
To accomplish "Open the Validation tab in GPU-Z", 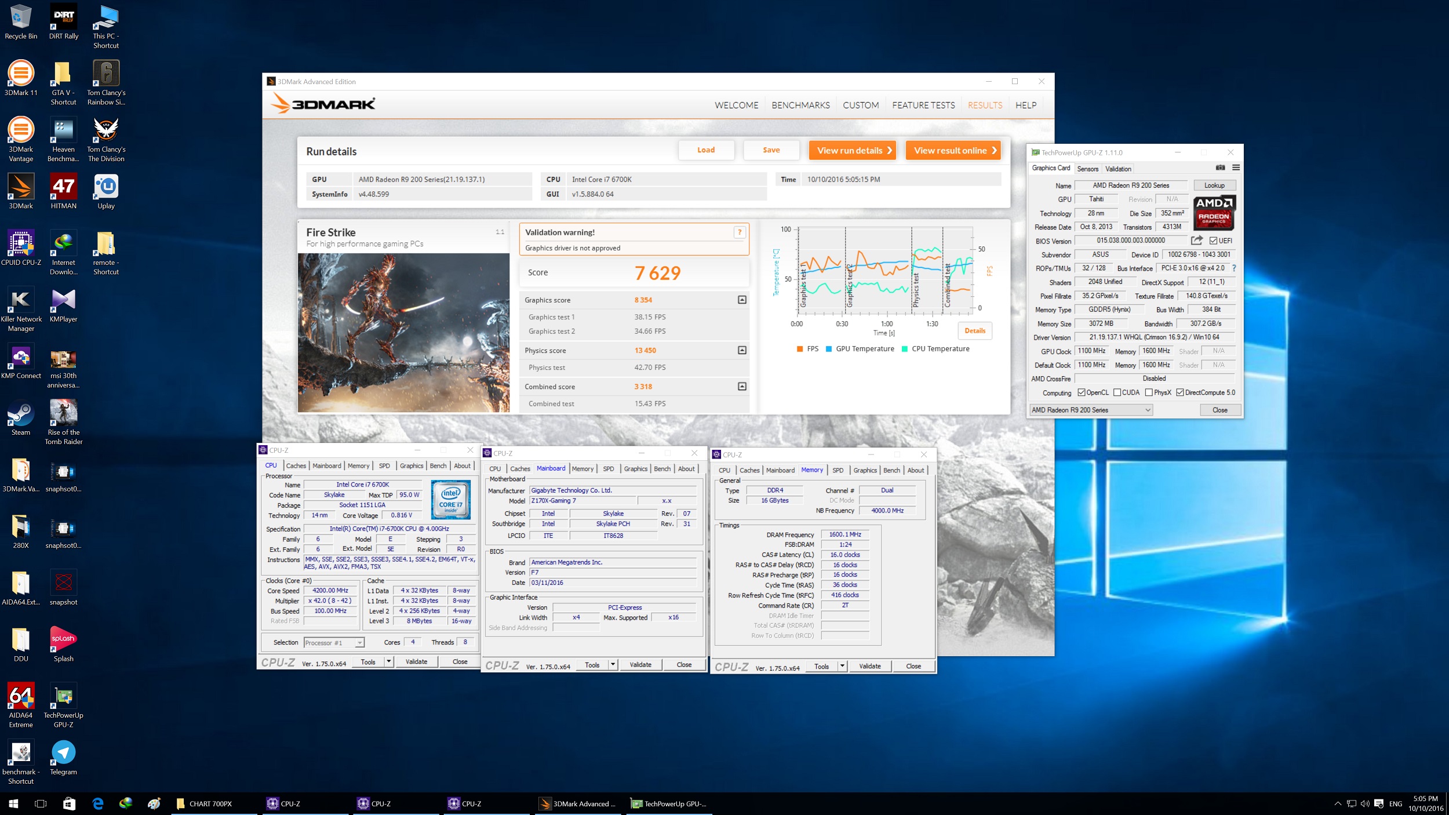I will click(1117, 169).
